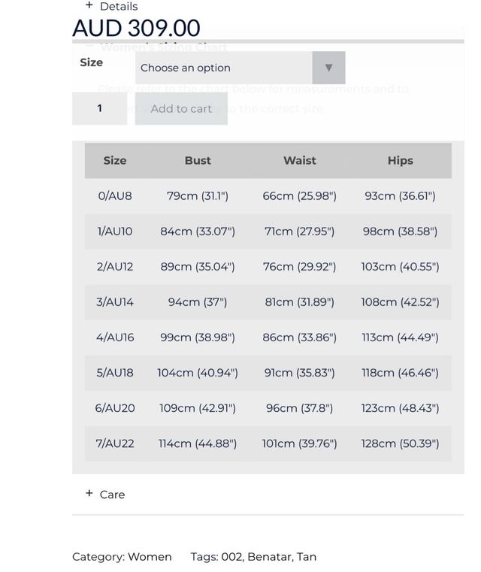Click the Details section label
The width and height of the screenshot is (481, 572).
pos(119,6)
